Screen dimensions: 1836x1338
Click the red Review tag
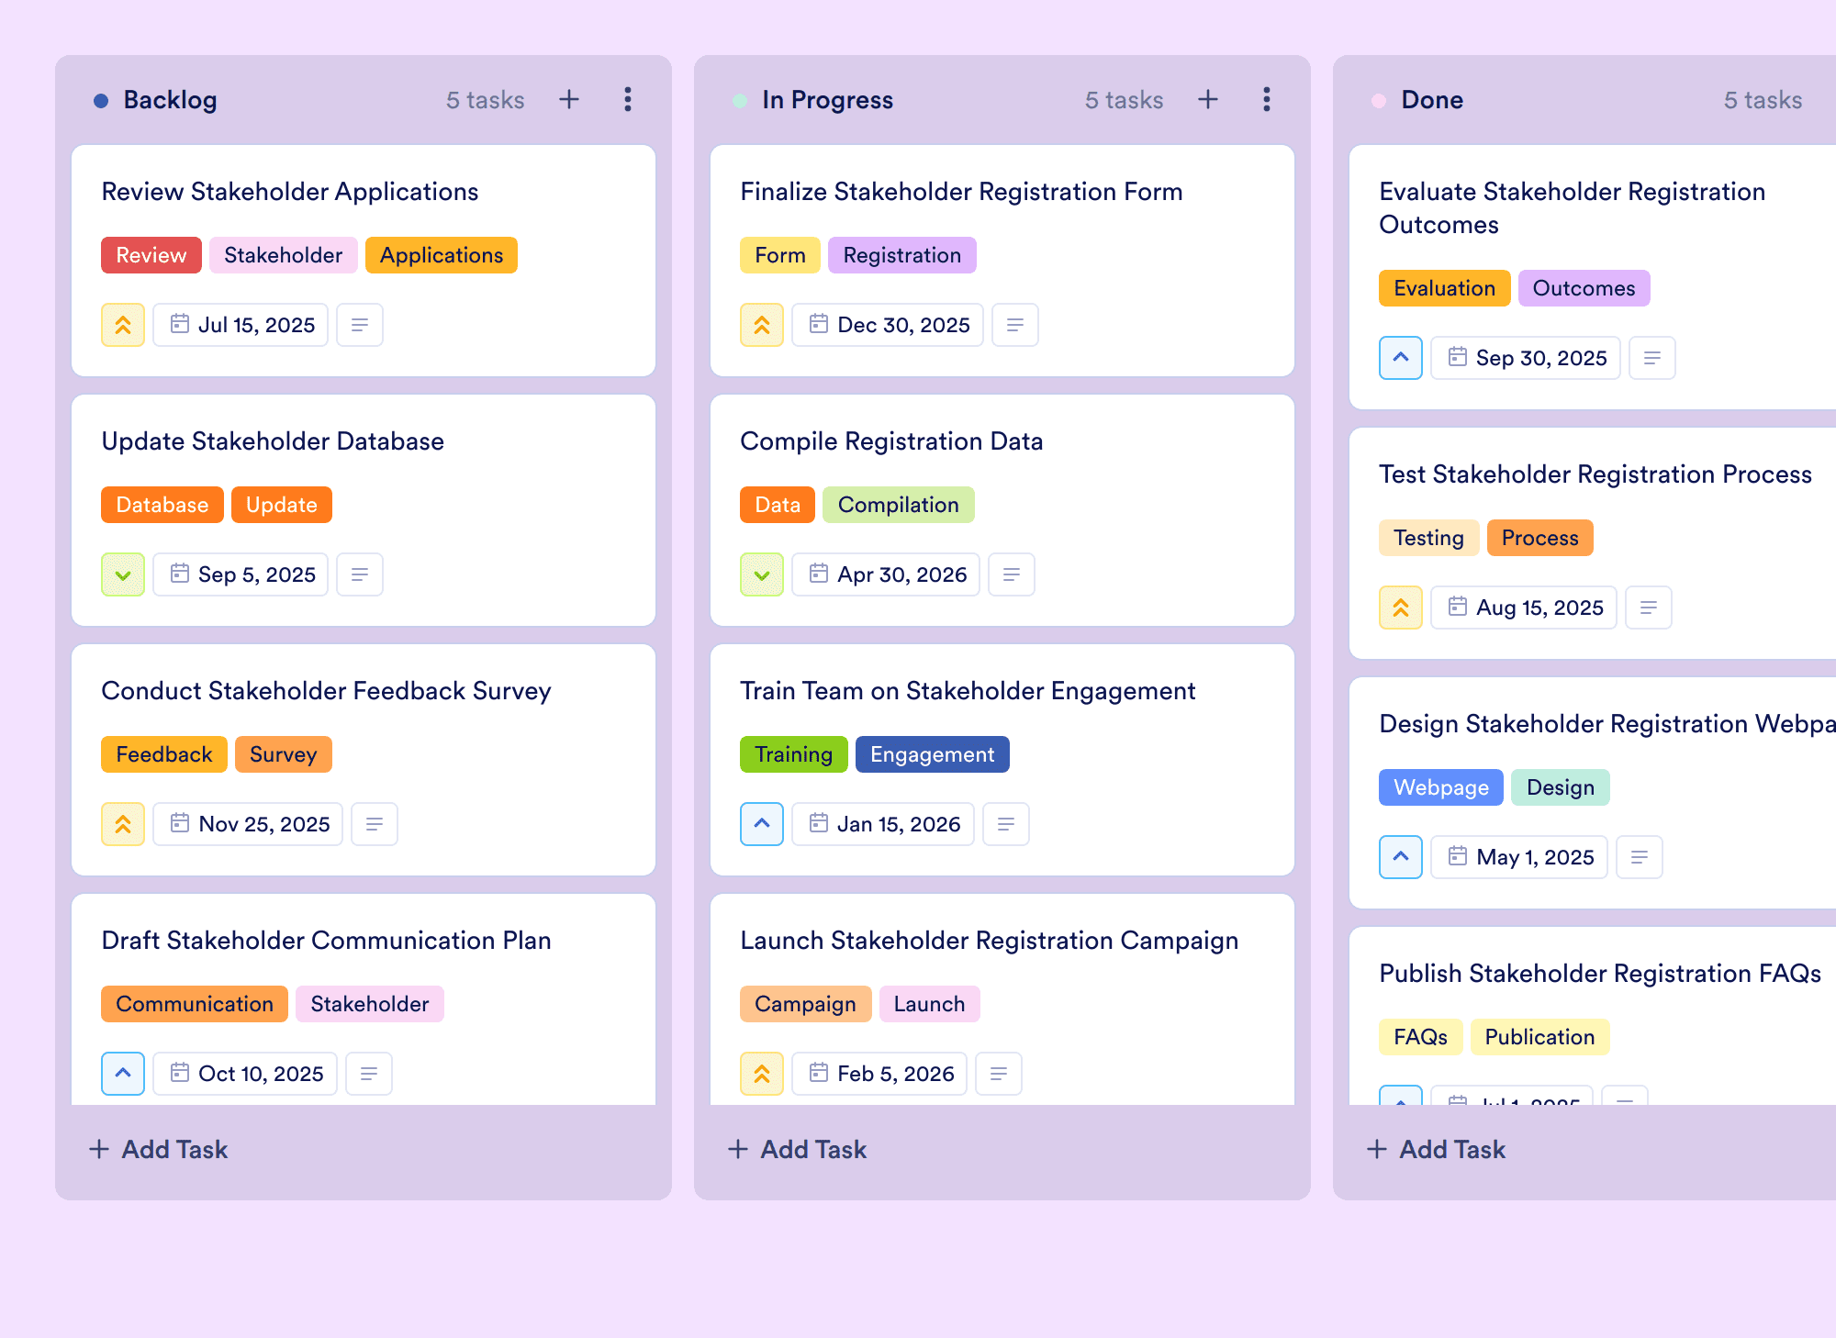[x=151, y=255]
